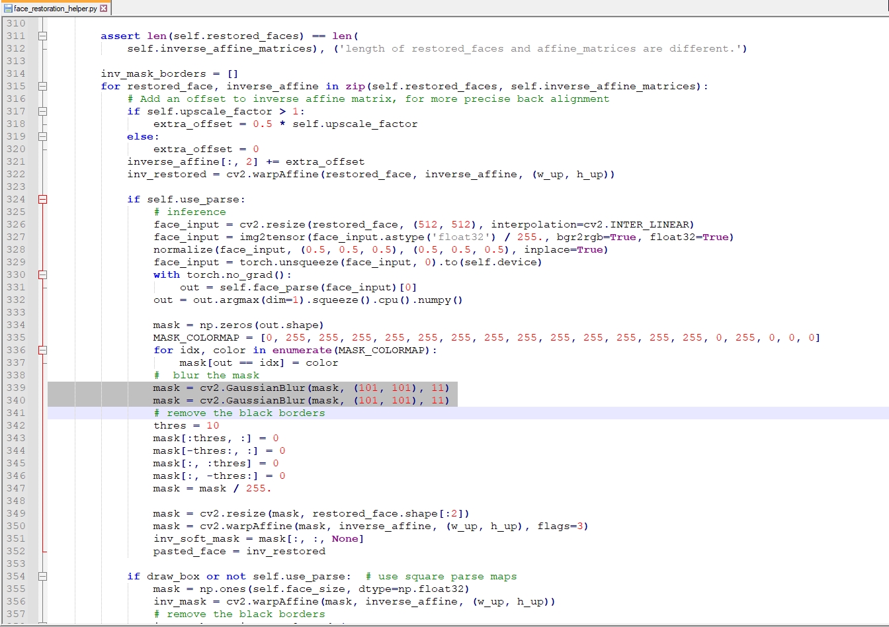The image size is (889, 627).
Task: Click '# remove the black borders' comment on line 341
Action: pyautogui.click(x=239, y=413)
